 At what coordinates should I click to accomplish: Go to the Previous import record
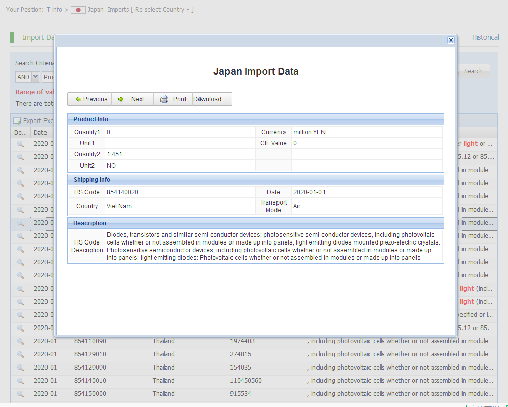91,99
